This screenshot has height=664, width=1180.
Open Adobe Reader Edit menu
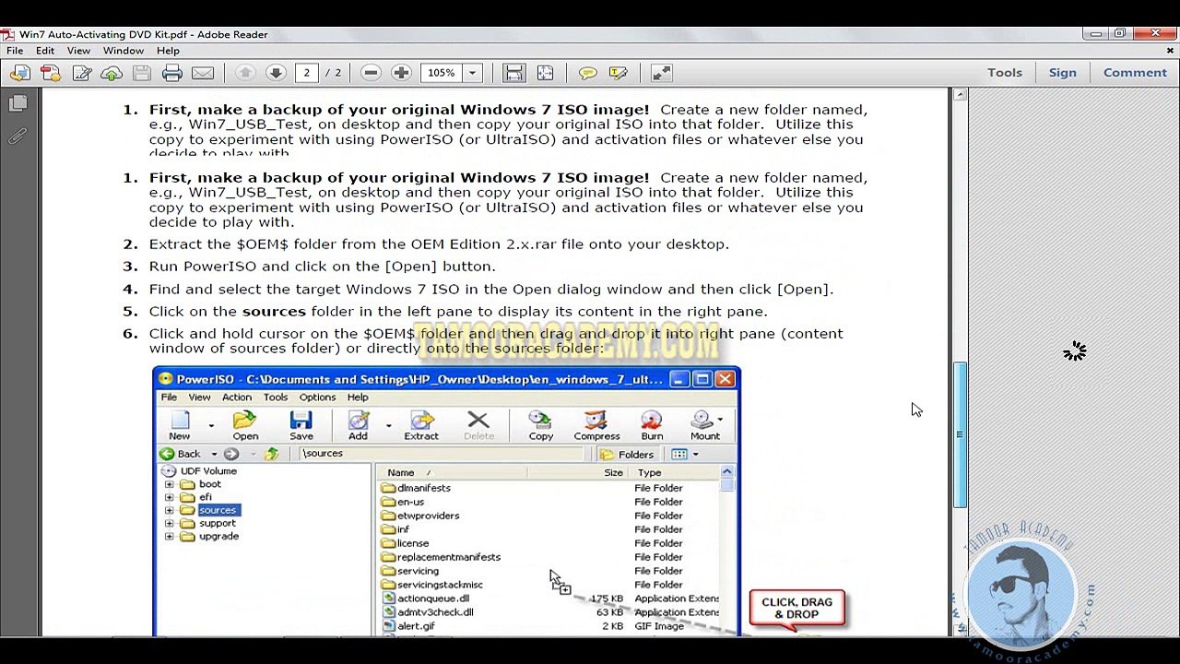coord(45,51)
